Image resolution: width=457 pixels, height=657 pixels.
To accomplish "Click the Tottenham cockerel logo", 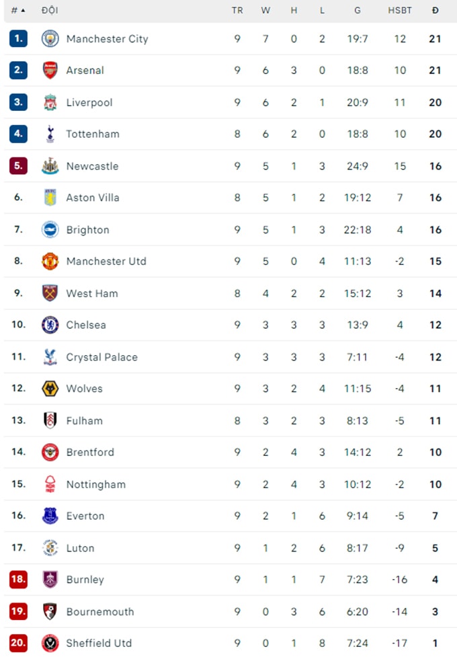I will [50, 134].
